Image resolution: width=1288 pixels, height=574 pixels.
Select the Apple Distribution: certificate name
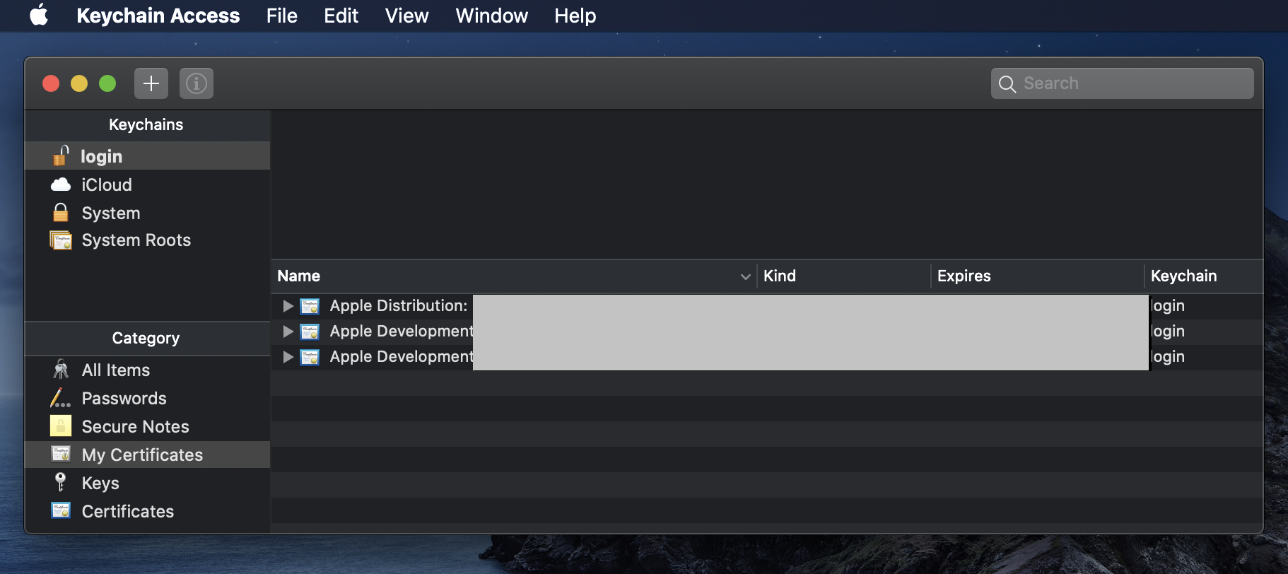[x=399, y=306]
